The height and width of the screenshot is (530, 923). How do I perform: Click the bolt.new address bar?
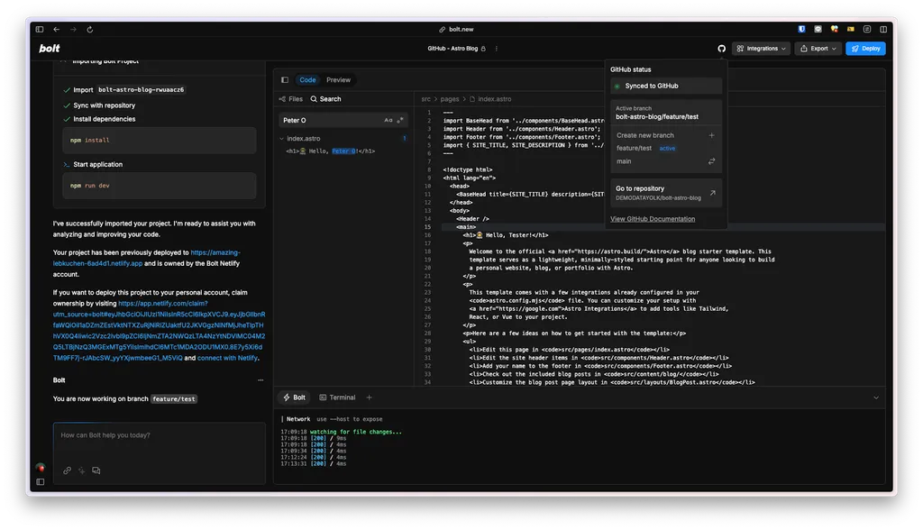[x=456, y=30]
